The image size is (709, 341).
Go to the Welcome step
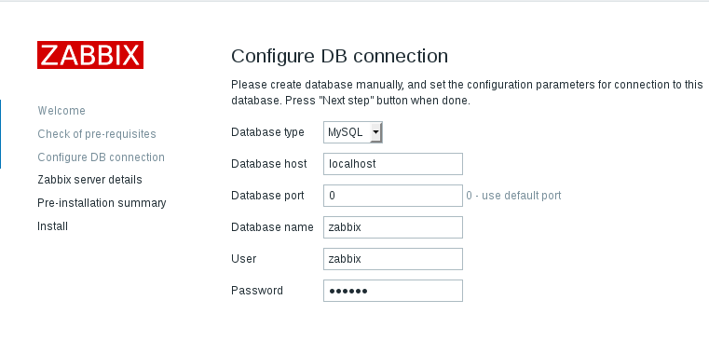coord(61,111)
